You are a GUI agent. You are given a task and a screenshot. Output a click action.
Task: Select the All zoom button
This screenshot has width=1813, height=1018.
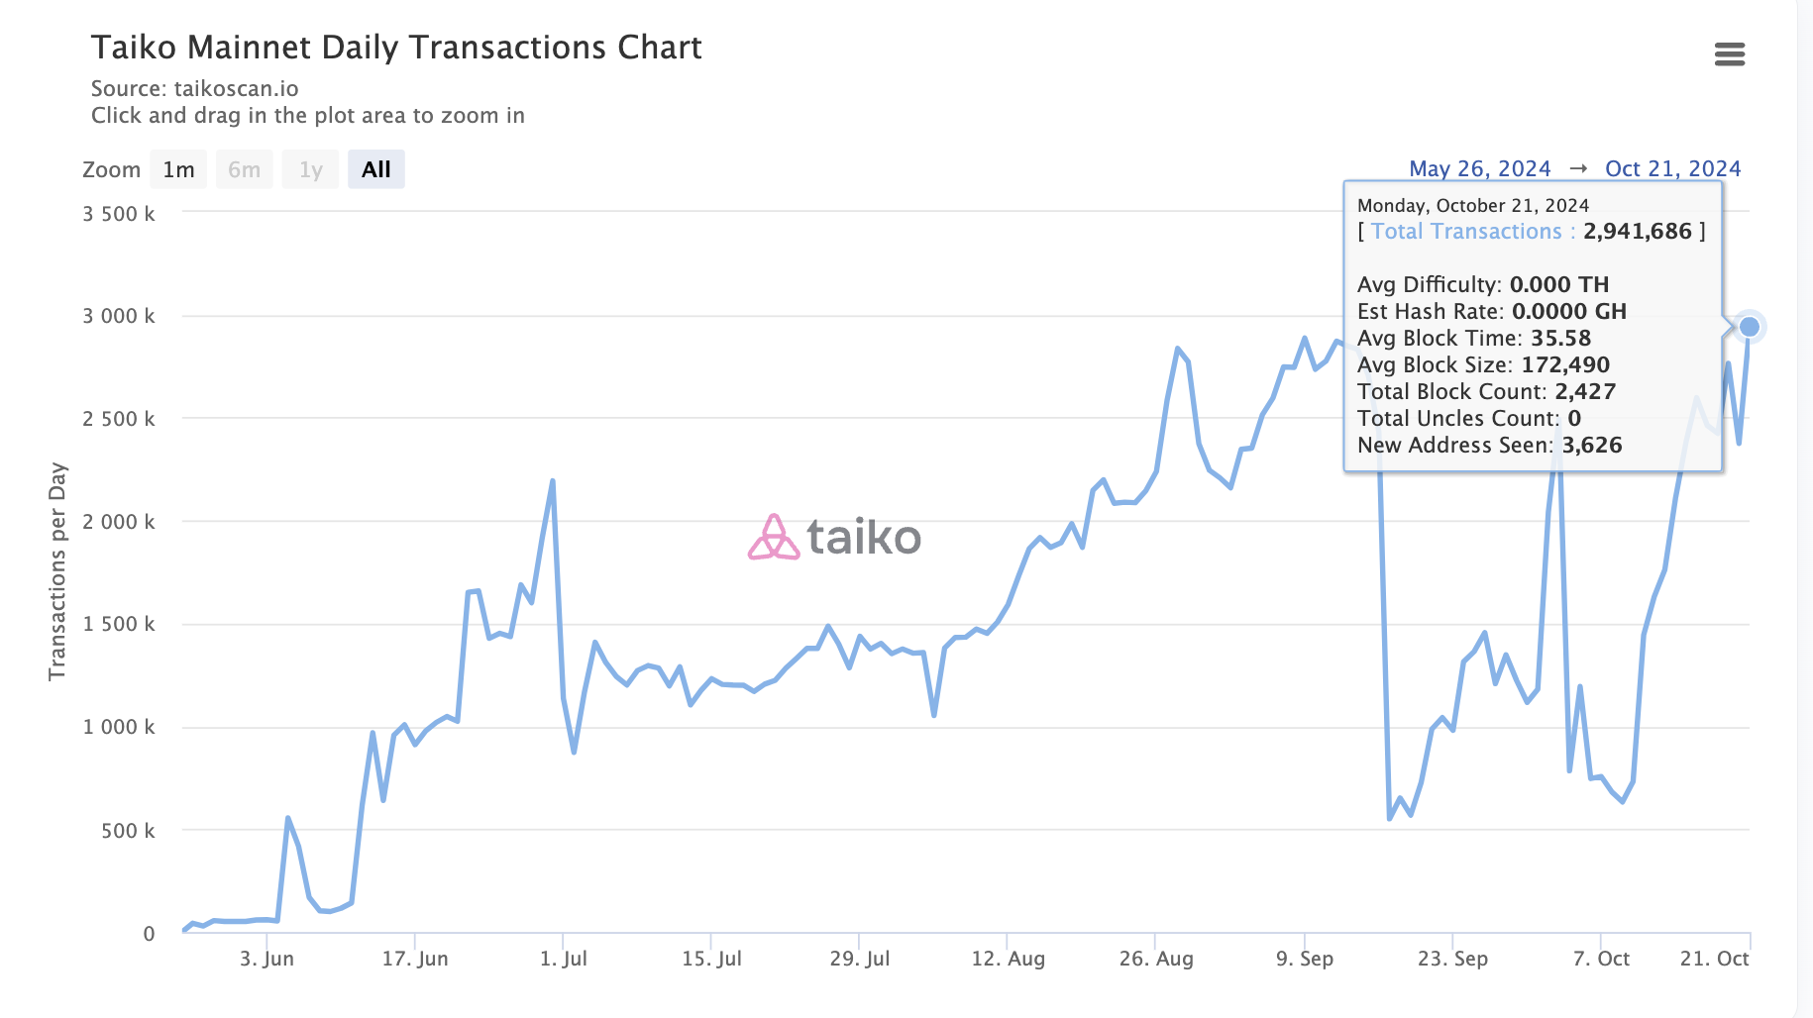tap(375, 168)
